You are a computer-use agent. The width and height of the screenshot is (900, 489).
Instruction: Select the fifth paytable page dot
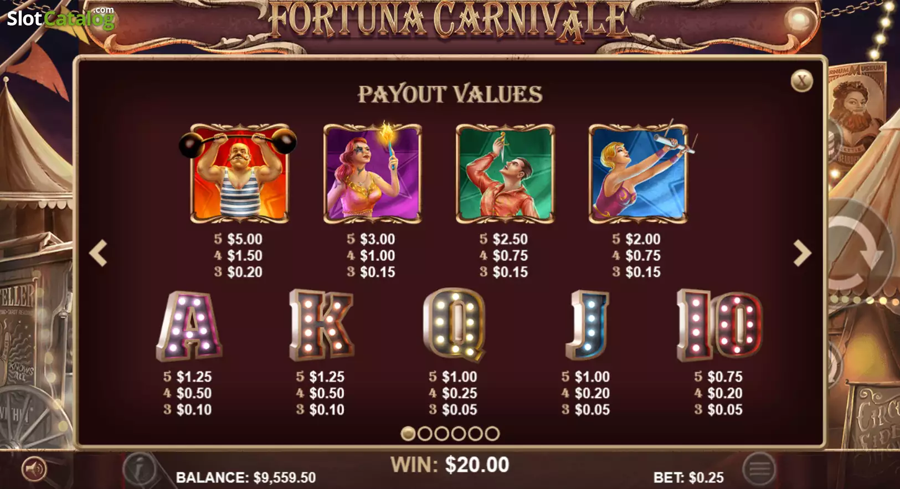(x=475, y=434)
